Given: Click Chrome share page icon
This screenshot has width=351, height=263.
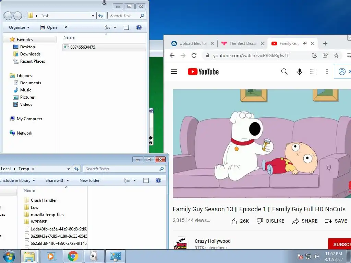Looking at the screenshot, I should 325,55.
